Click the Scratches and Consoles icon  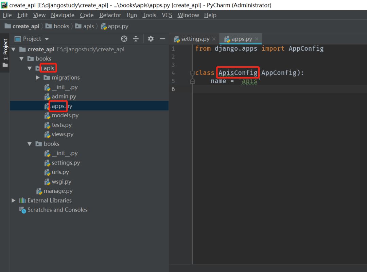[x=22, y=210]
